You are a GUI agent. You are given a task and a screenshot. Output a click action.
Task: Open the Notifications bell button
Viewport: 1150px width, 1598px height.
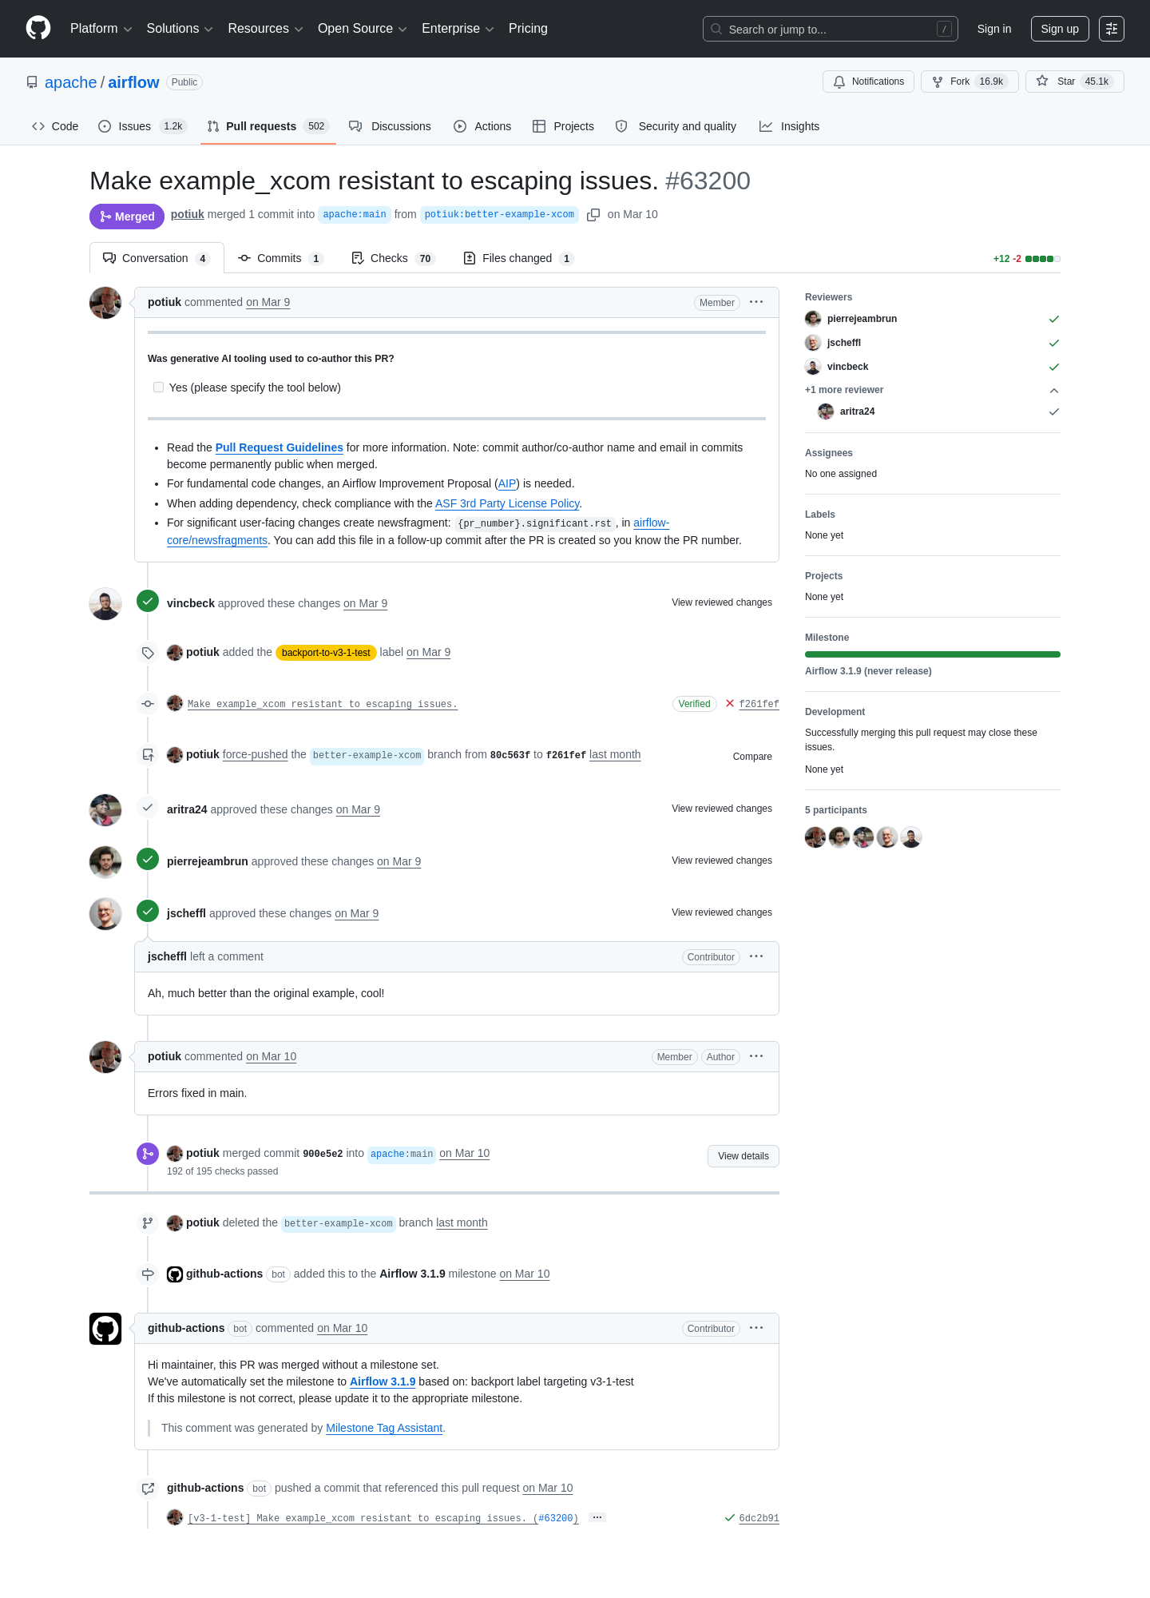(868, 81)
